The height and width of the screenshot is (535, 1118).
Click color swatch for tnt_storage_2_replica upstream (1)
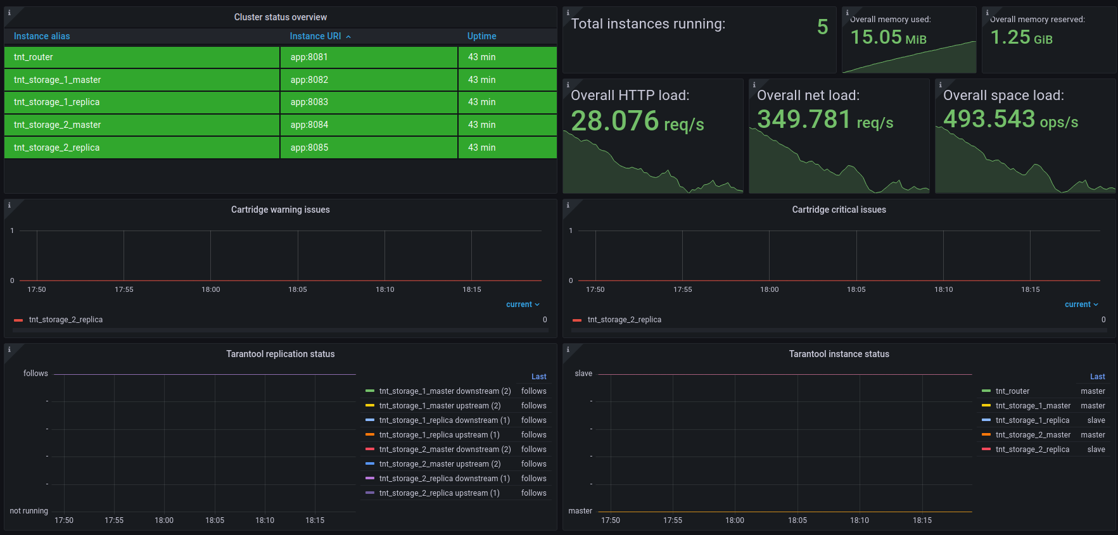tap(370, 493)
